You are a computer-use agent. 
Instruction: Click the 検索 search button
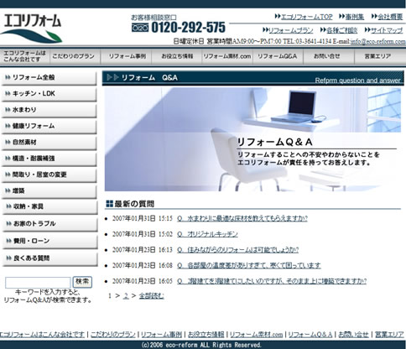coord(82,282)
